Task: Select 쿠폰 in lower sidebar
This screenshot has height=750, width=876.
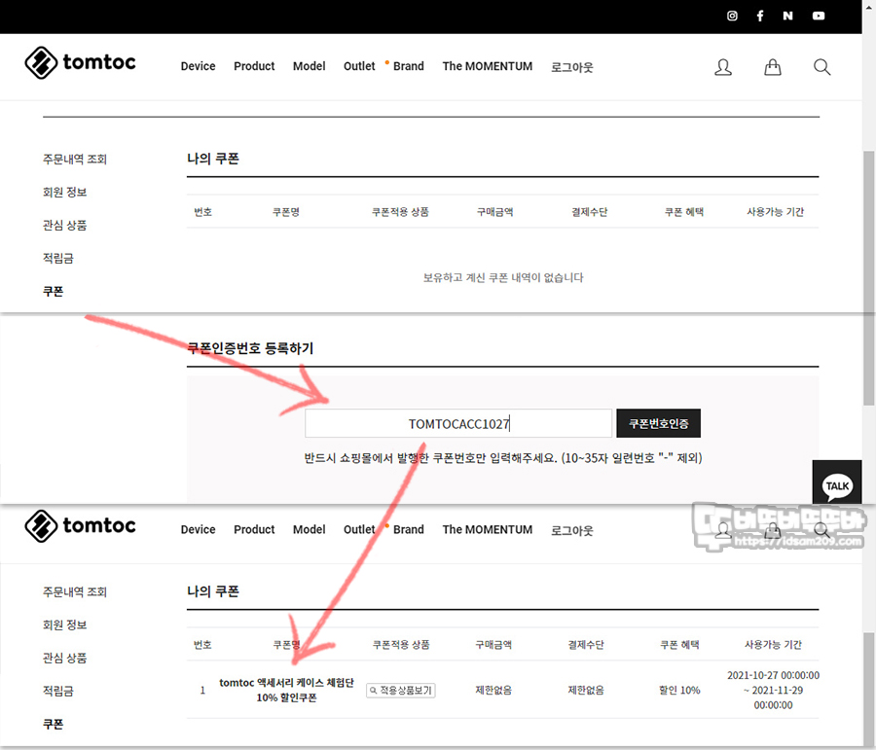Action: pyautogui.click(x=54, y=724)
